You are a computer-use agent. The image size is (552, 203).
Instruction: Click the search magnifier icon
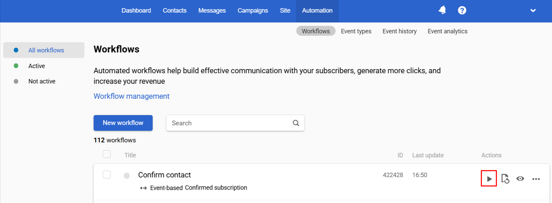pyautogui.click(x=296, y=123)
